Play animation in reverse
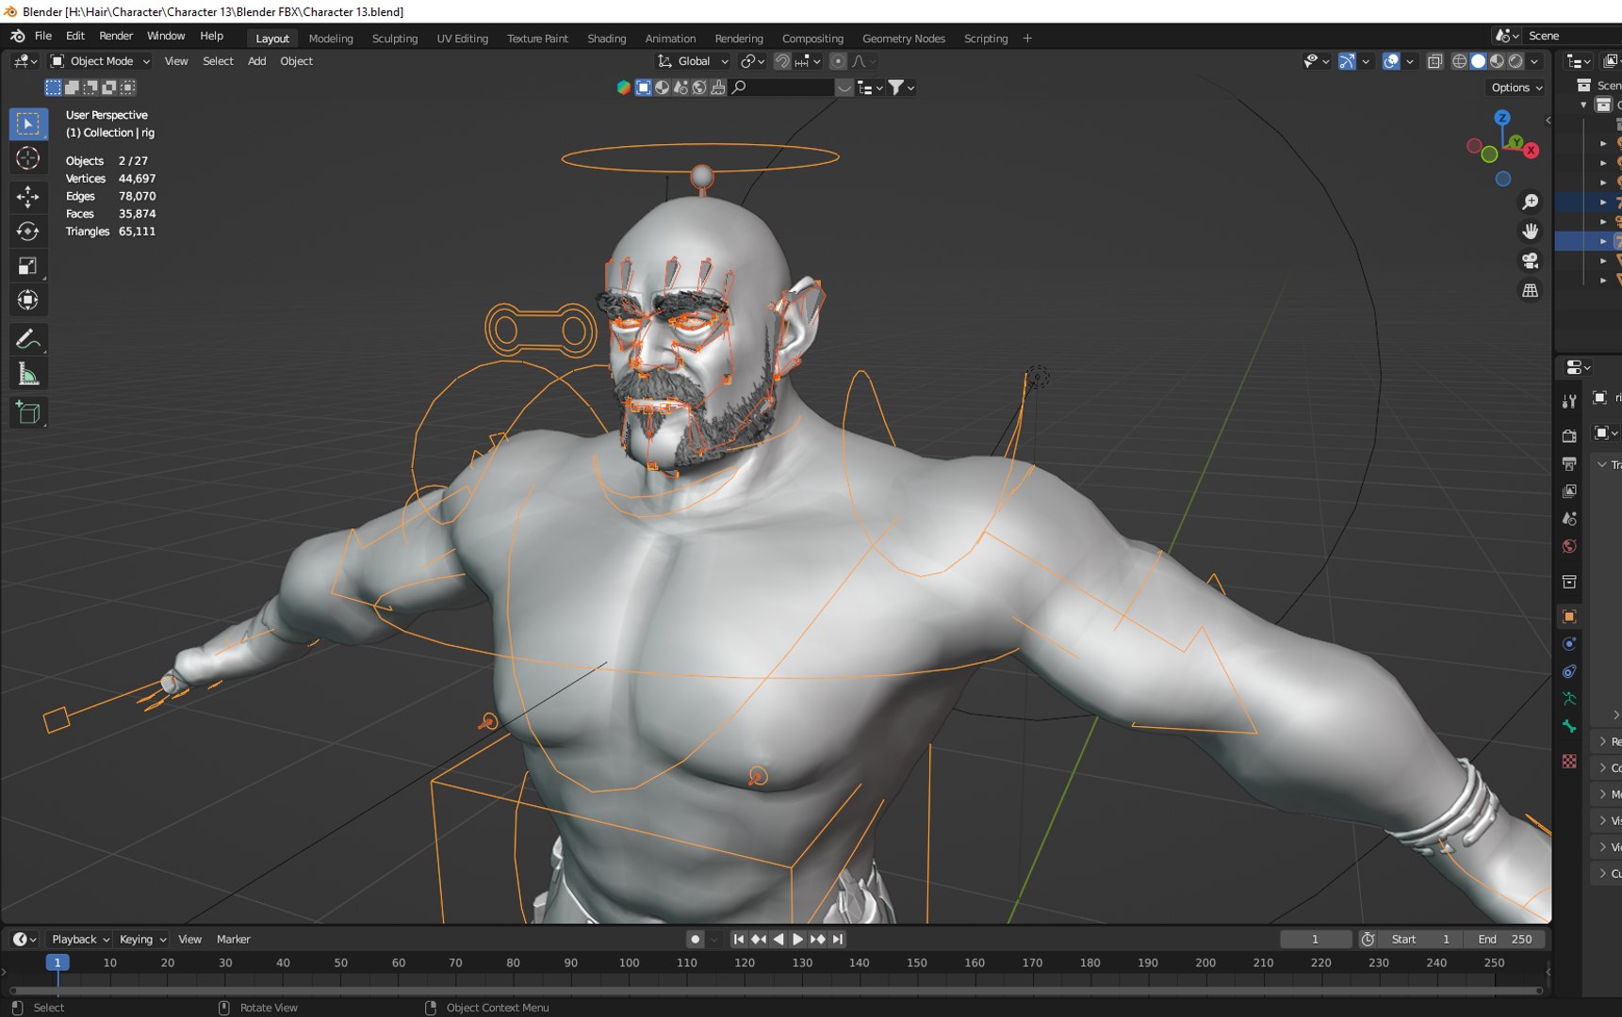Image resolution: width=1622 pixels, height=1017 pixels. coord(778,939)
